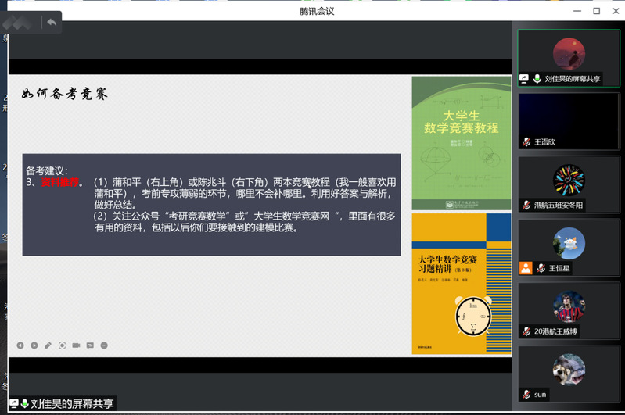Click 20港航王威博 participant tile
The width and height of the screenshot is (625, 415).
click(x=569, y=309)
